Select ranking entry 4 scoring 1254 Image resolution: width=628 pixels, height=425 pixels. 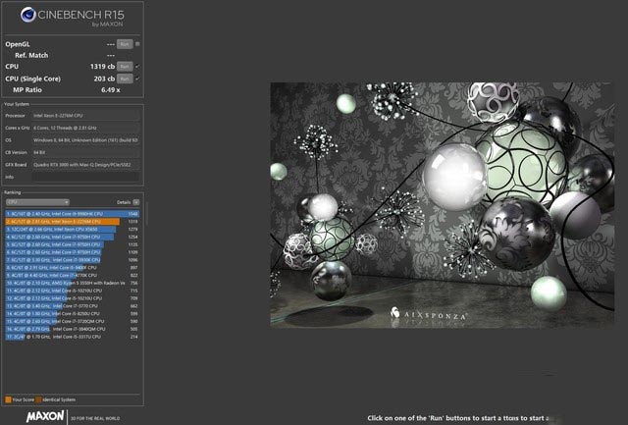(72, 237)
